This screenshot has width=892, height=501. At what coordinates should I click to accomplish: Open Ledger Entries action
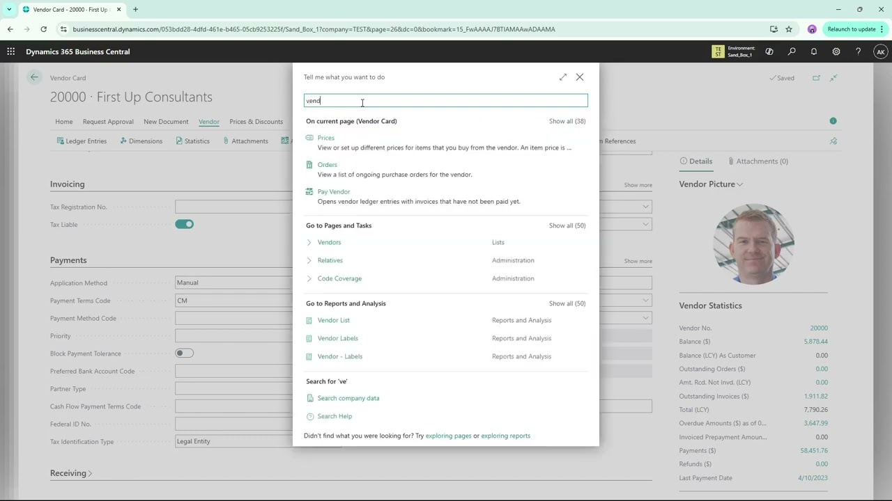[x=82, y=141]
